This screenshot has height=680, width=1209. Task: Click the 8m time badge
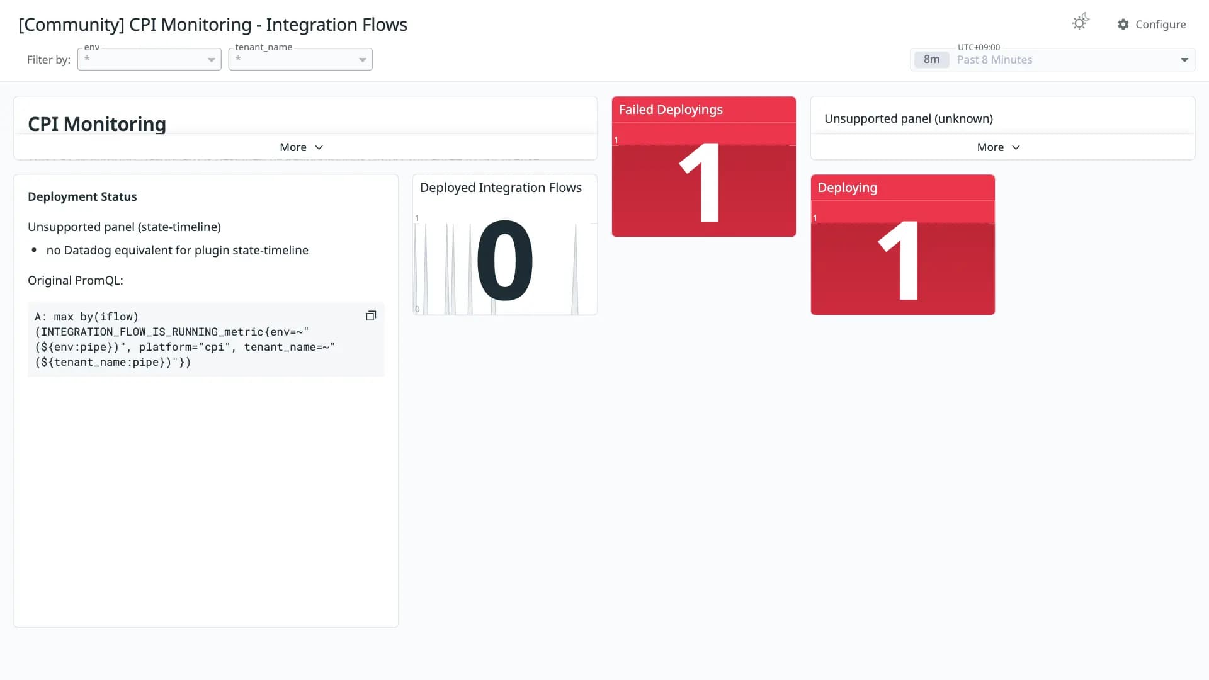(931, 60)
